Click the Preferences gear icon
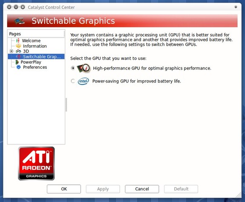 pyautogui.click(x=18, y=67)
